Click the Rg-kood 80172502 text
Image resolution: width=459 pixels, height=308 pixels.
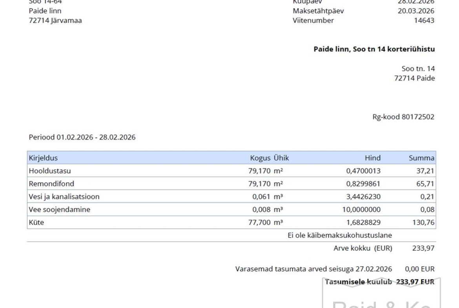403,117
